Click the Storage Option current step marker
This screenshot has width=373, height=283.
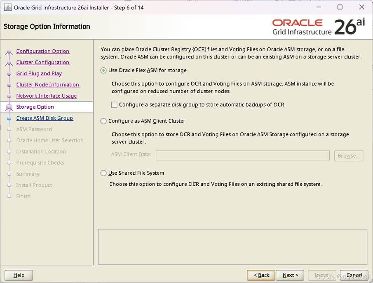click(x=9, y=108)
